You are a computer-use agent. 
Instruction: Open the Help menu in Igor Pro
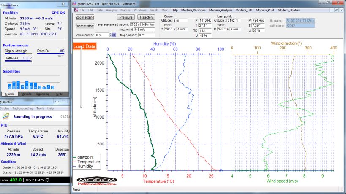tap(174, 10)
